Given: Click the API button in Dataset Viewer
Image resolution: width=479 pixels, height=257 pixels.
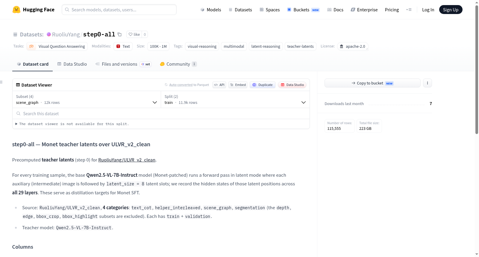Looking at the screenshot, I should point(219,85).
